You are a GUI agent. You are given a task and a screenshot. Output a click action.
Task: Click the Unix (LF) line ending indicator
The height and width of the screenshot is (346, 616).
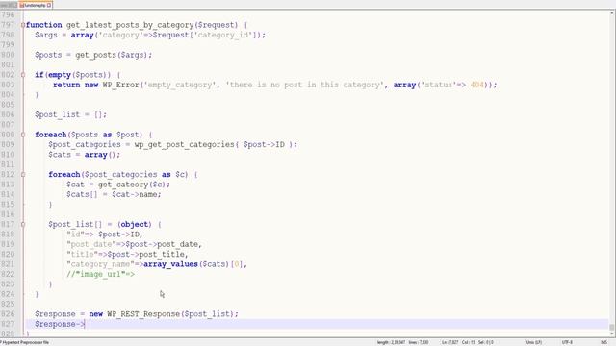[x=533, y=342]
